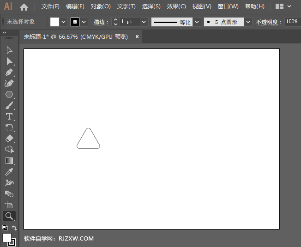This screenshot has height=247, width=301.
Task: Select the Gradient tool
Action: (9, 161)
